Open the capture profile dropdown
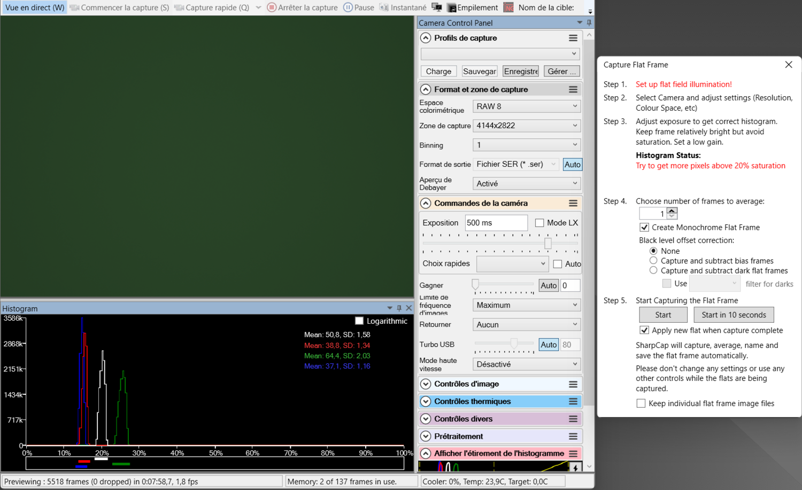 pyautogui.click(x=500, y=54)
